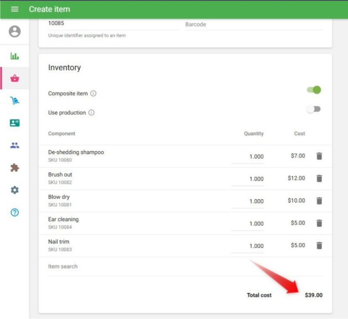The height and width of the screenshot is (319, 348).
Task: Open the Customers people icon
Action: [15, 146]
